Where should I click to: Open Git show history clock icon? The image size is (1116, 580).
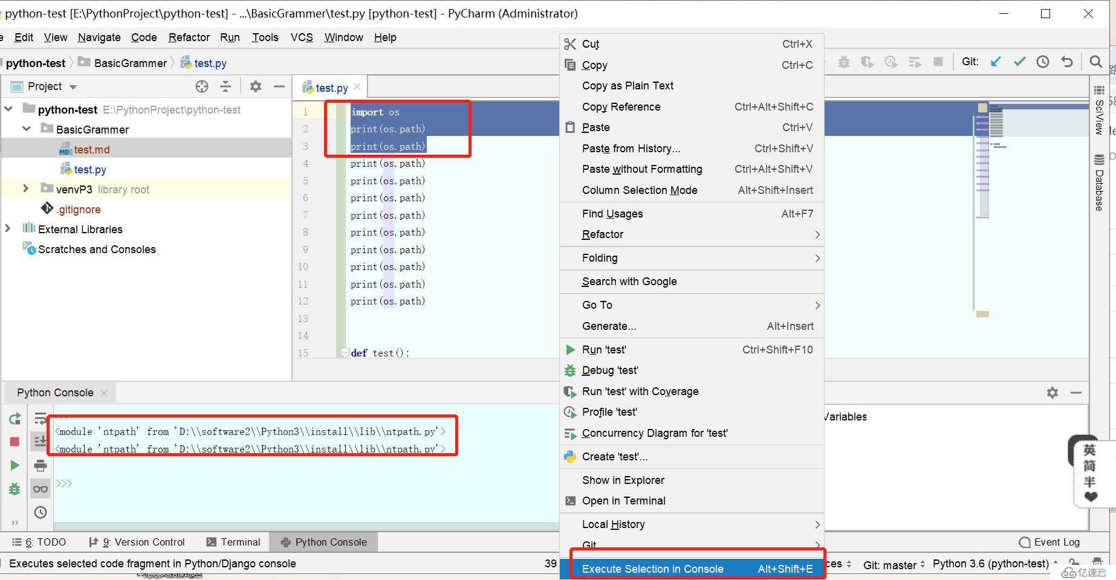(1043, 62)
